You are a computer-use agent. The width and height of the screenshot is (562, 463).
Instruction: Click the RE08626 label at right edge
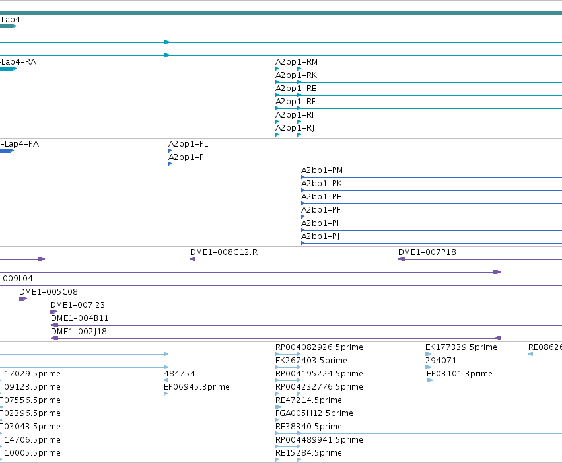click(545, 347)
